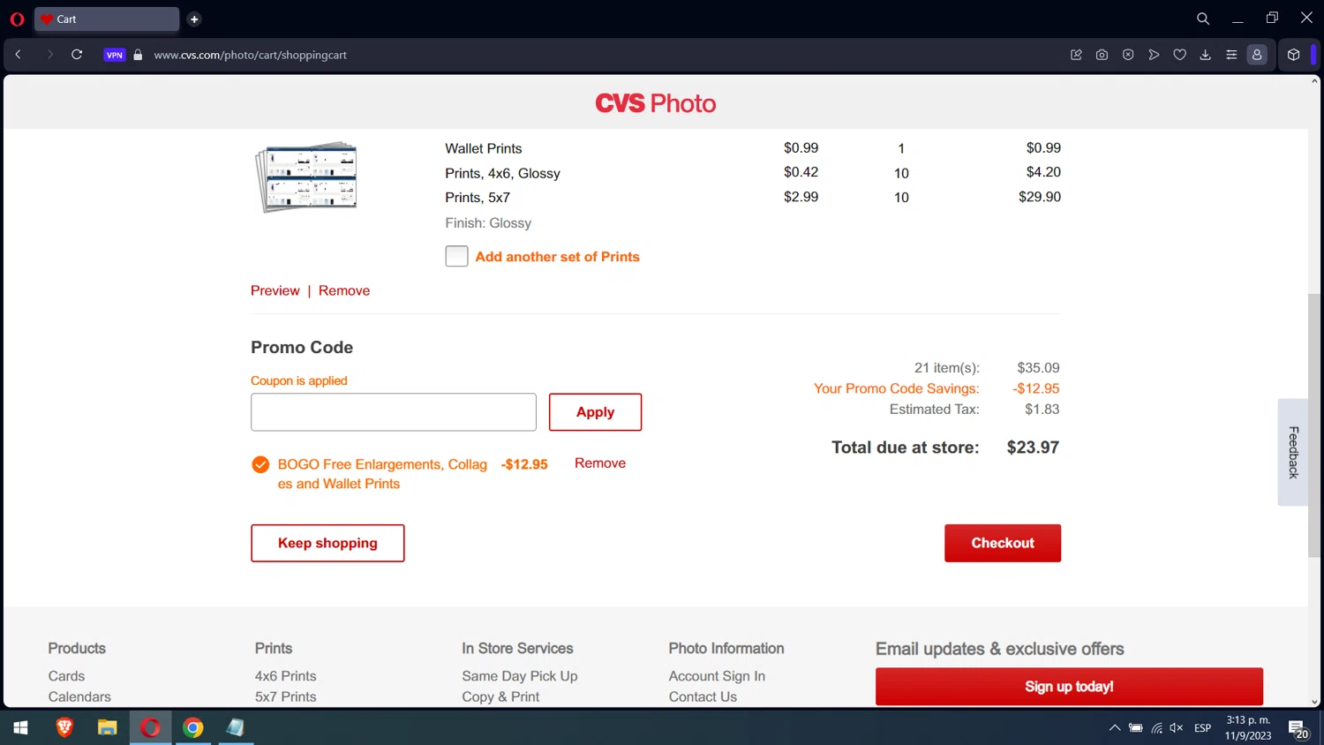Click the padlock site security icon
This screenshot has height=745, width=1324.
(138, 55)
